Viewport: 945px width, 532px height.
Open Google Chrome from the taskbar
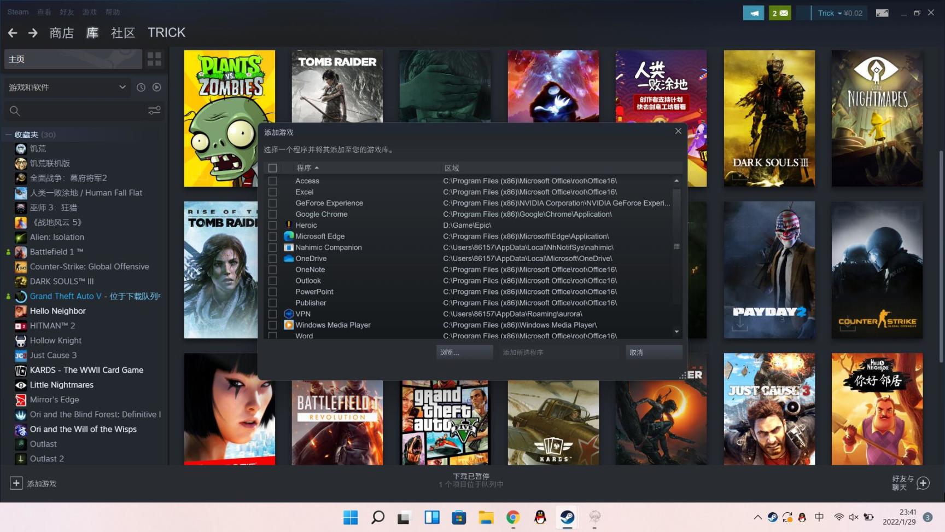click(513, 517)
